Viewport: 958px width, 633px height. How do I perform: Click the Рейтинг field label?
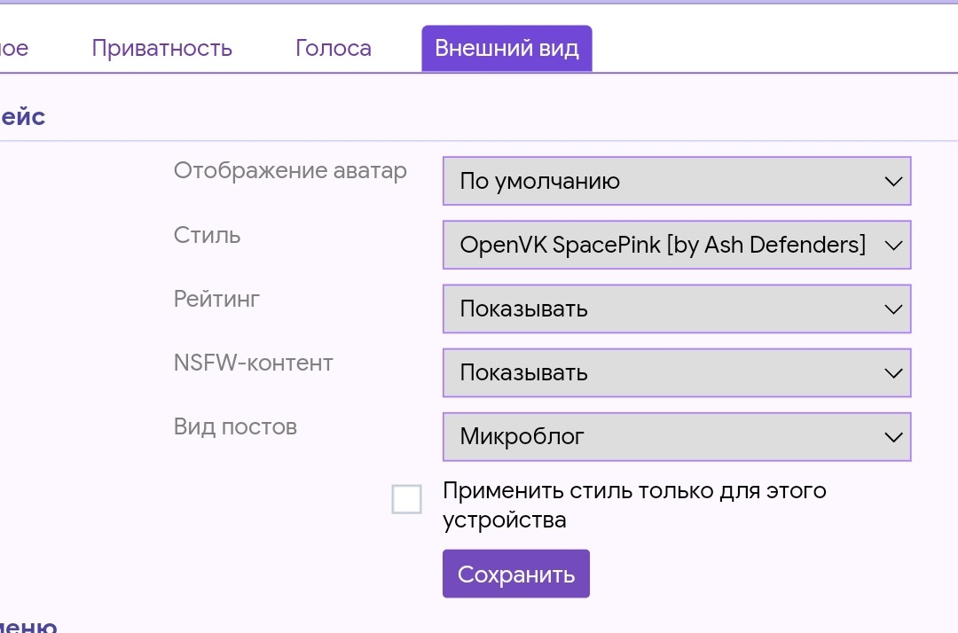216,299
